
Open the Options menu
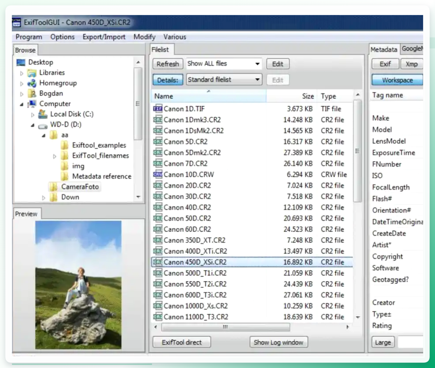tap(62, 37)
